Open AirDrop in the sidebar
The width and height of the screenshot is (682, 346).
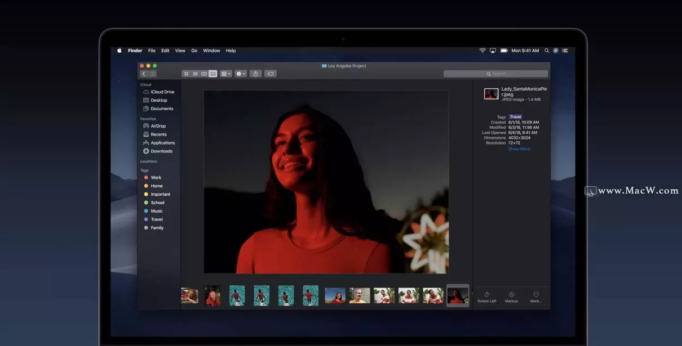pos(154,126)
